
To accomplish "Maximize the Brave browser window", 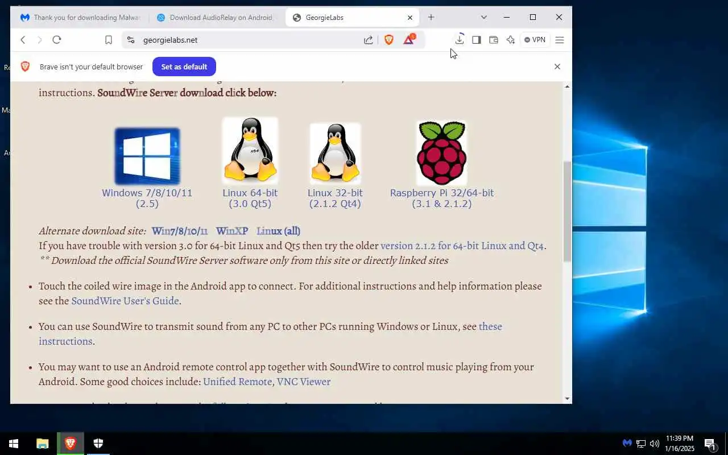I will (533, 18).
